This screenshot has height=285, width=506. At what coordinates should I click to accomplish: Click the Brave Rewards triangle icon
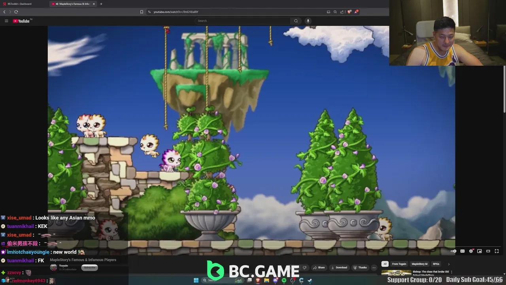pos(356,12)
